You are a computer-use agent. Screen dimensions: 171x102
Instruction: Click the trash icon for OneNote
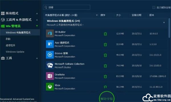point(105,77)
